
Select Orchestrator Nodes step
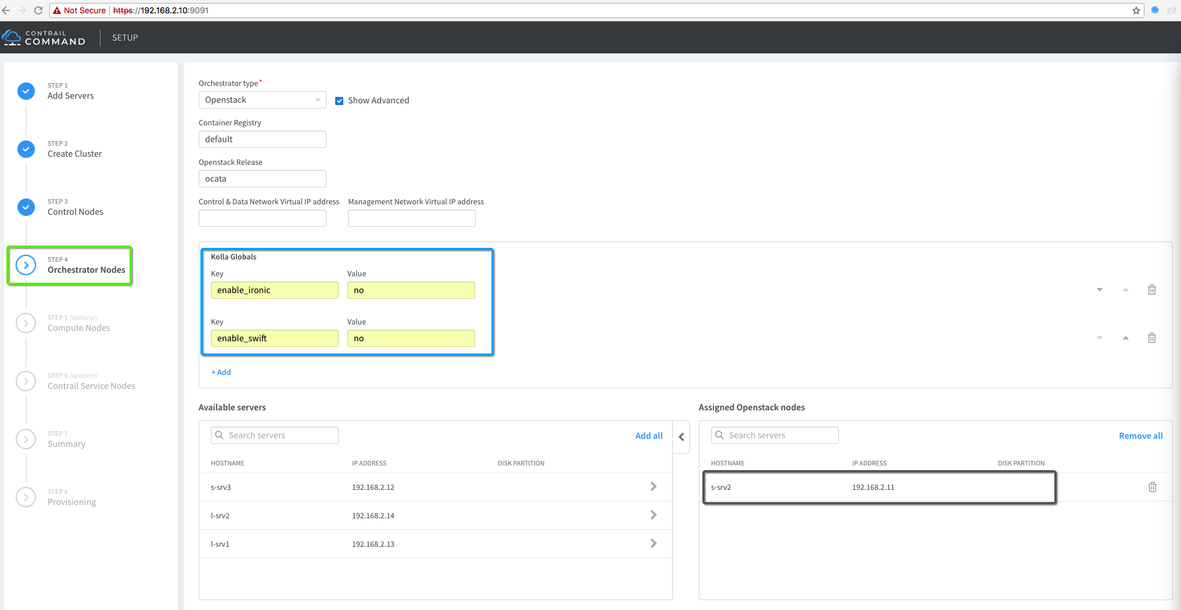(87, 270)
